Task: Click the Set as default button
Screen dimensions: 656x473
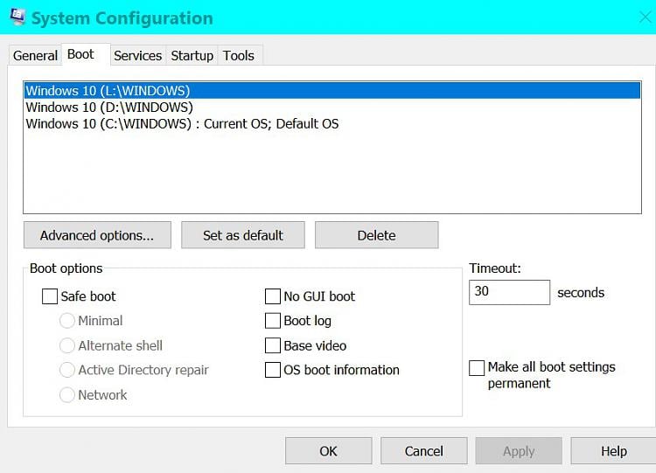Action: tap(243, 235)
